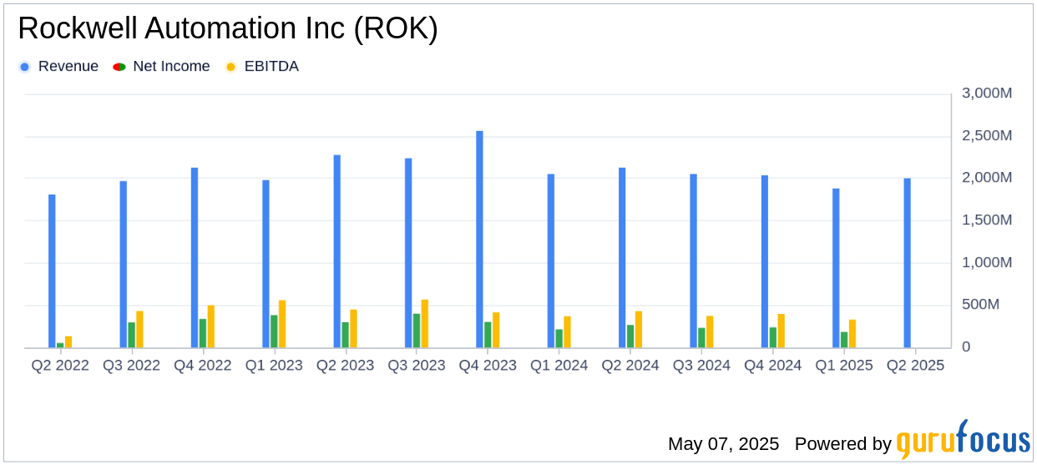Click the 3,000M y-axis value
1037x465 pixels.
(987, 94)
